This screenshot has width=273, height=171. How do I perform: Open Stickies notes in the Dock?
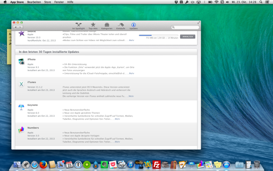click(x=217, y=165)
